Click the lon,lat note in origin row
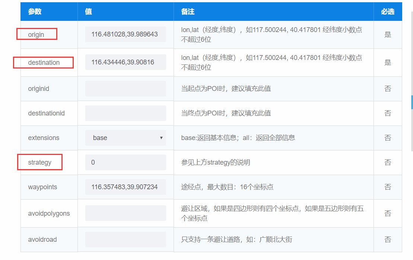413x260 pixels. coord(271,35)
